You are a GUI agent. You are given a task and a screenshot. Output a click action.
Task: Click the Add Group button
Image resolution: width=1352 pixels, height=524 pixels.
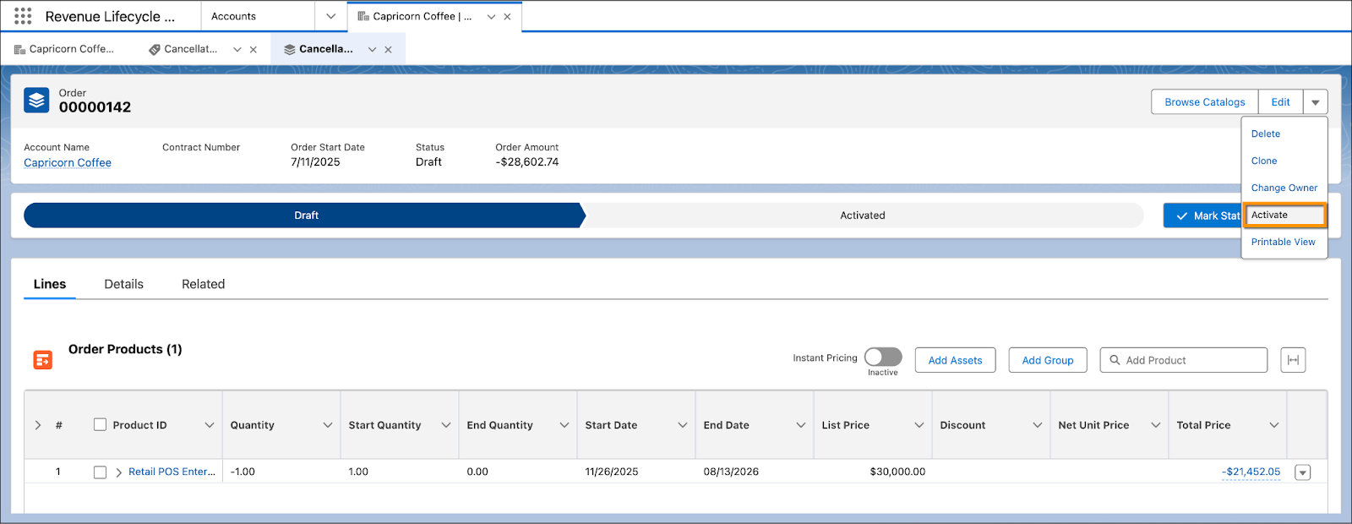[1048, 360]
